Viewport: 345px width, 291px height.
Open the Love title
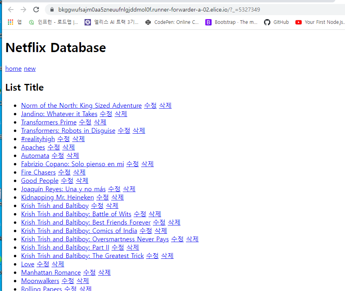(x=28, y=265)
